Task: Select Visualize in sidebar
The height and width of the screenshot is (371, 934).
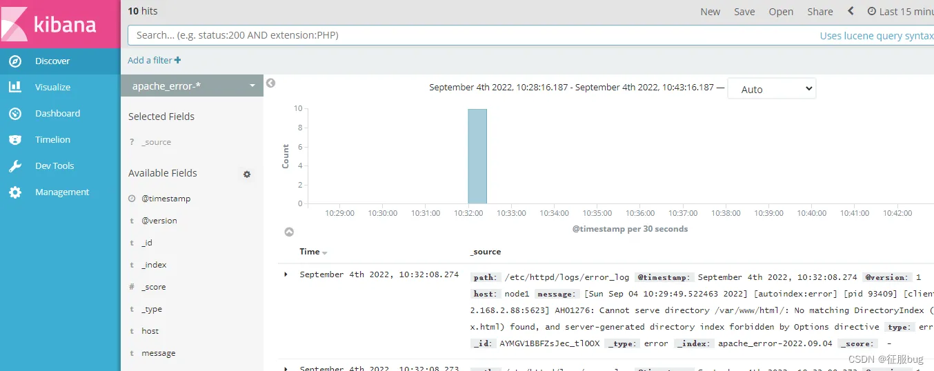Action: pos(53,87)
